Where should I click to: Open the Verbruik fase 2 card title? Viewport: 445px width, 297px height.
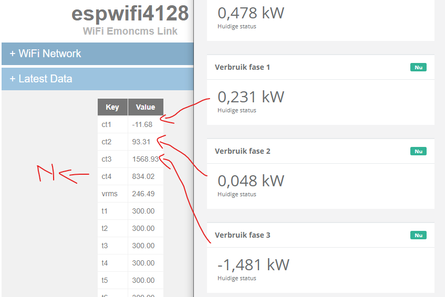(242, 151)
